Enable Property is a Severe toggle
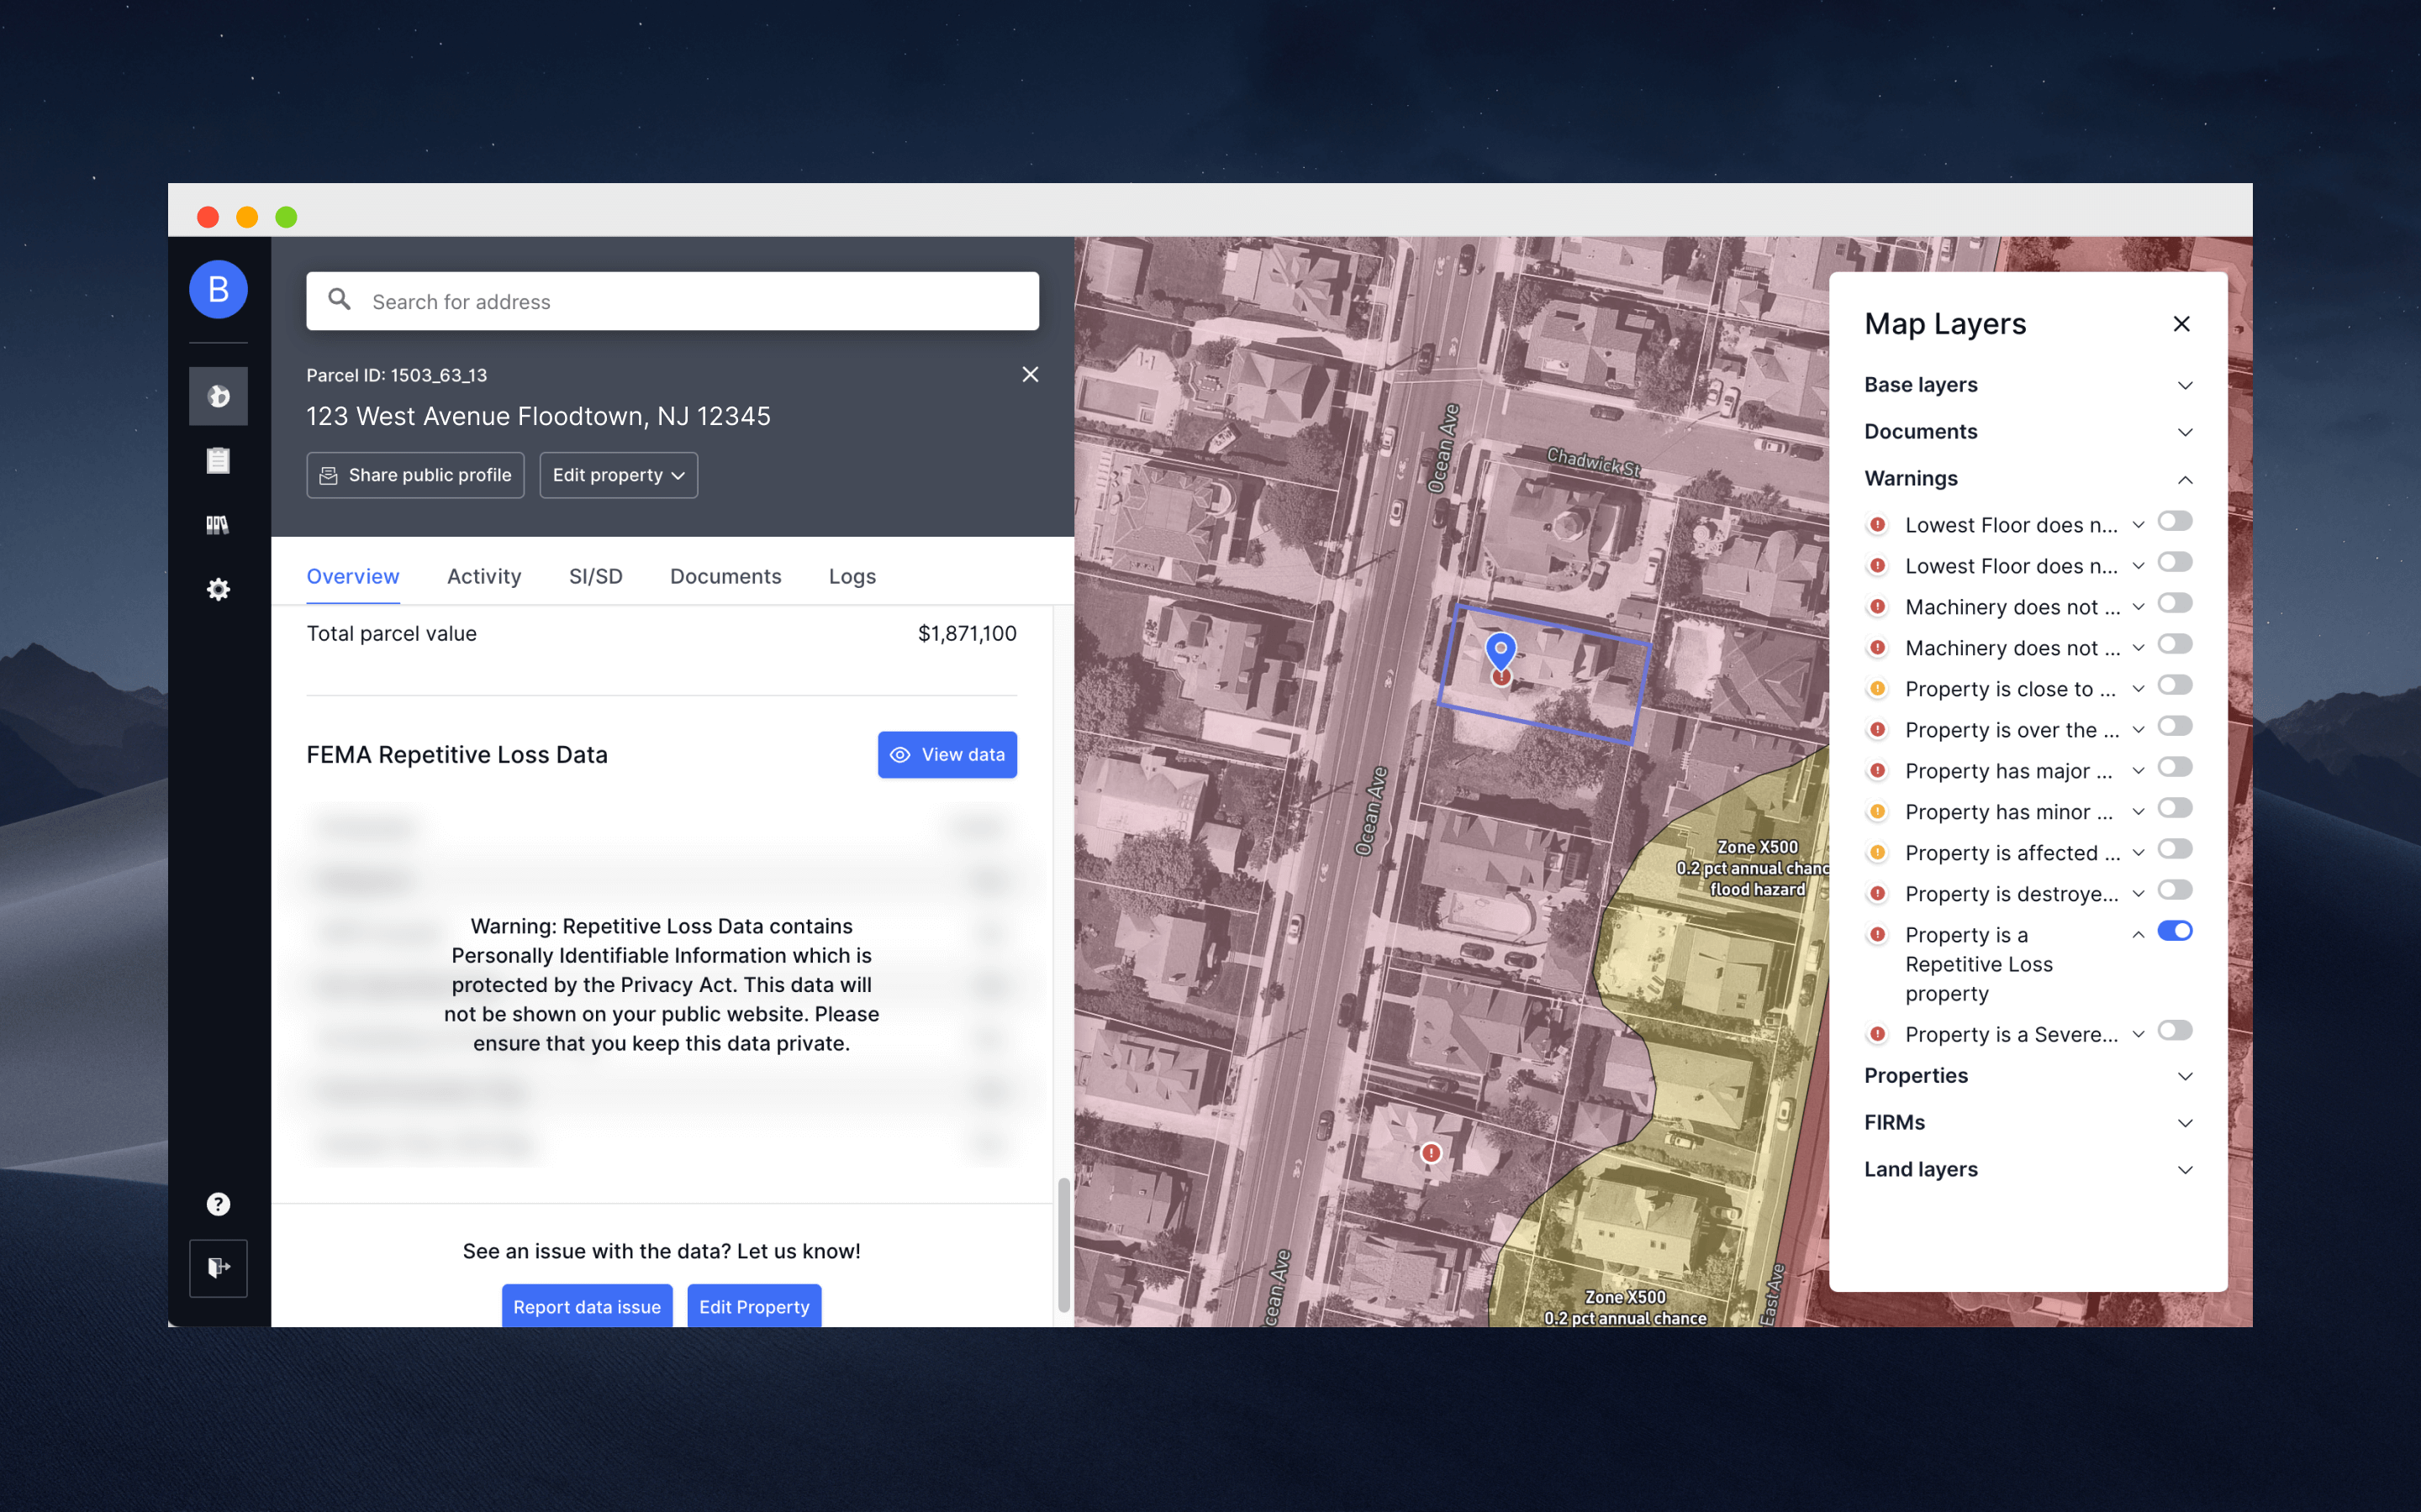Screen dimensions: 2421x1512 pyautogui.click(x=2174, y=1030)
